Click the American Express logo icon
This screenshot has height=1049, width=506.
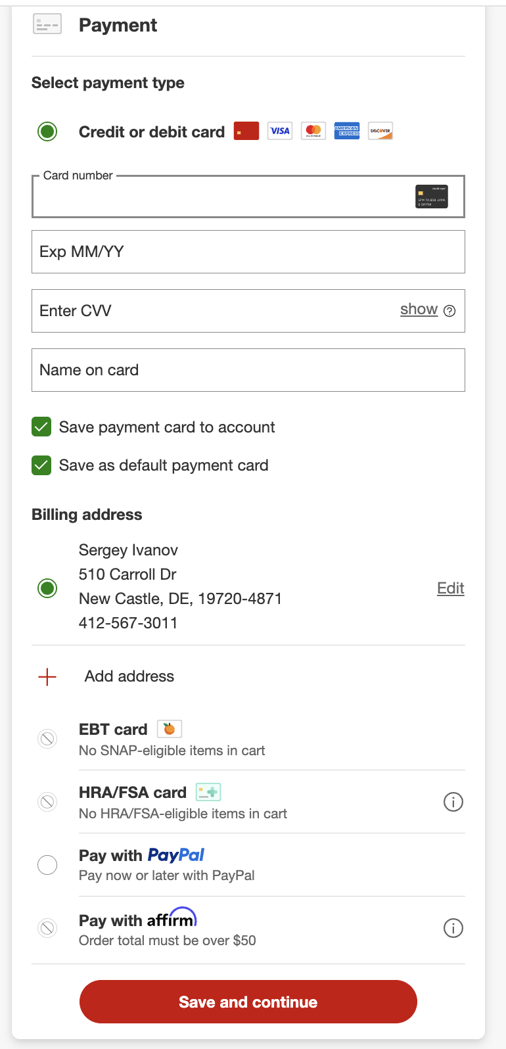pos(346,131)
